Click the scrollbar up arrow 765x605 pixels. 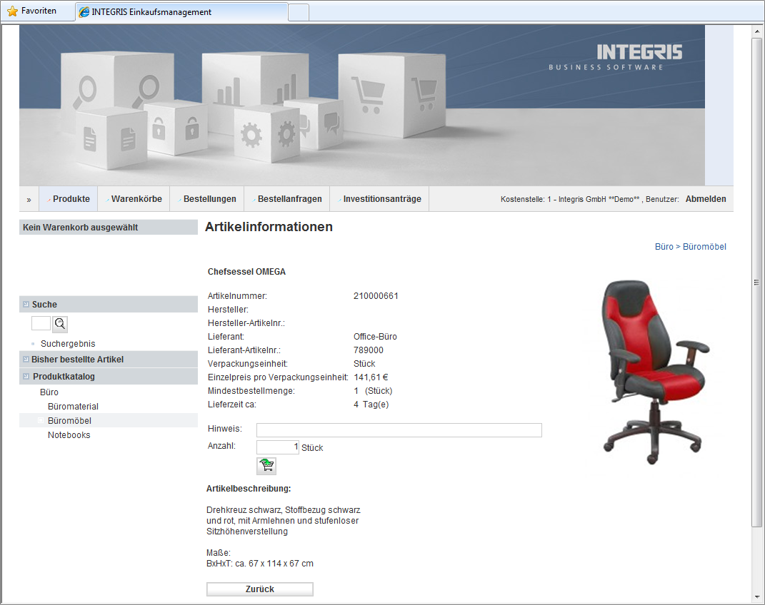click(x=756, y=31)
